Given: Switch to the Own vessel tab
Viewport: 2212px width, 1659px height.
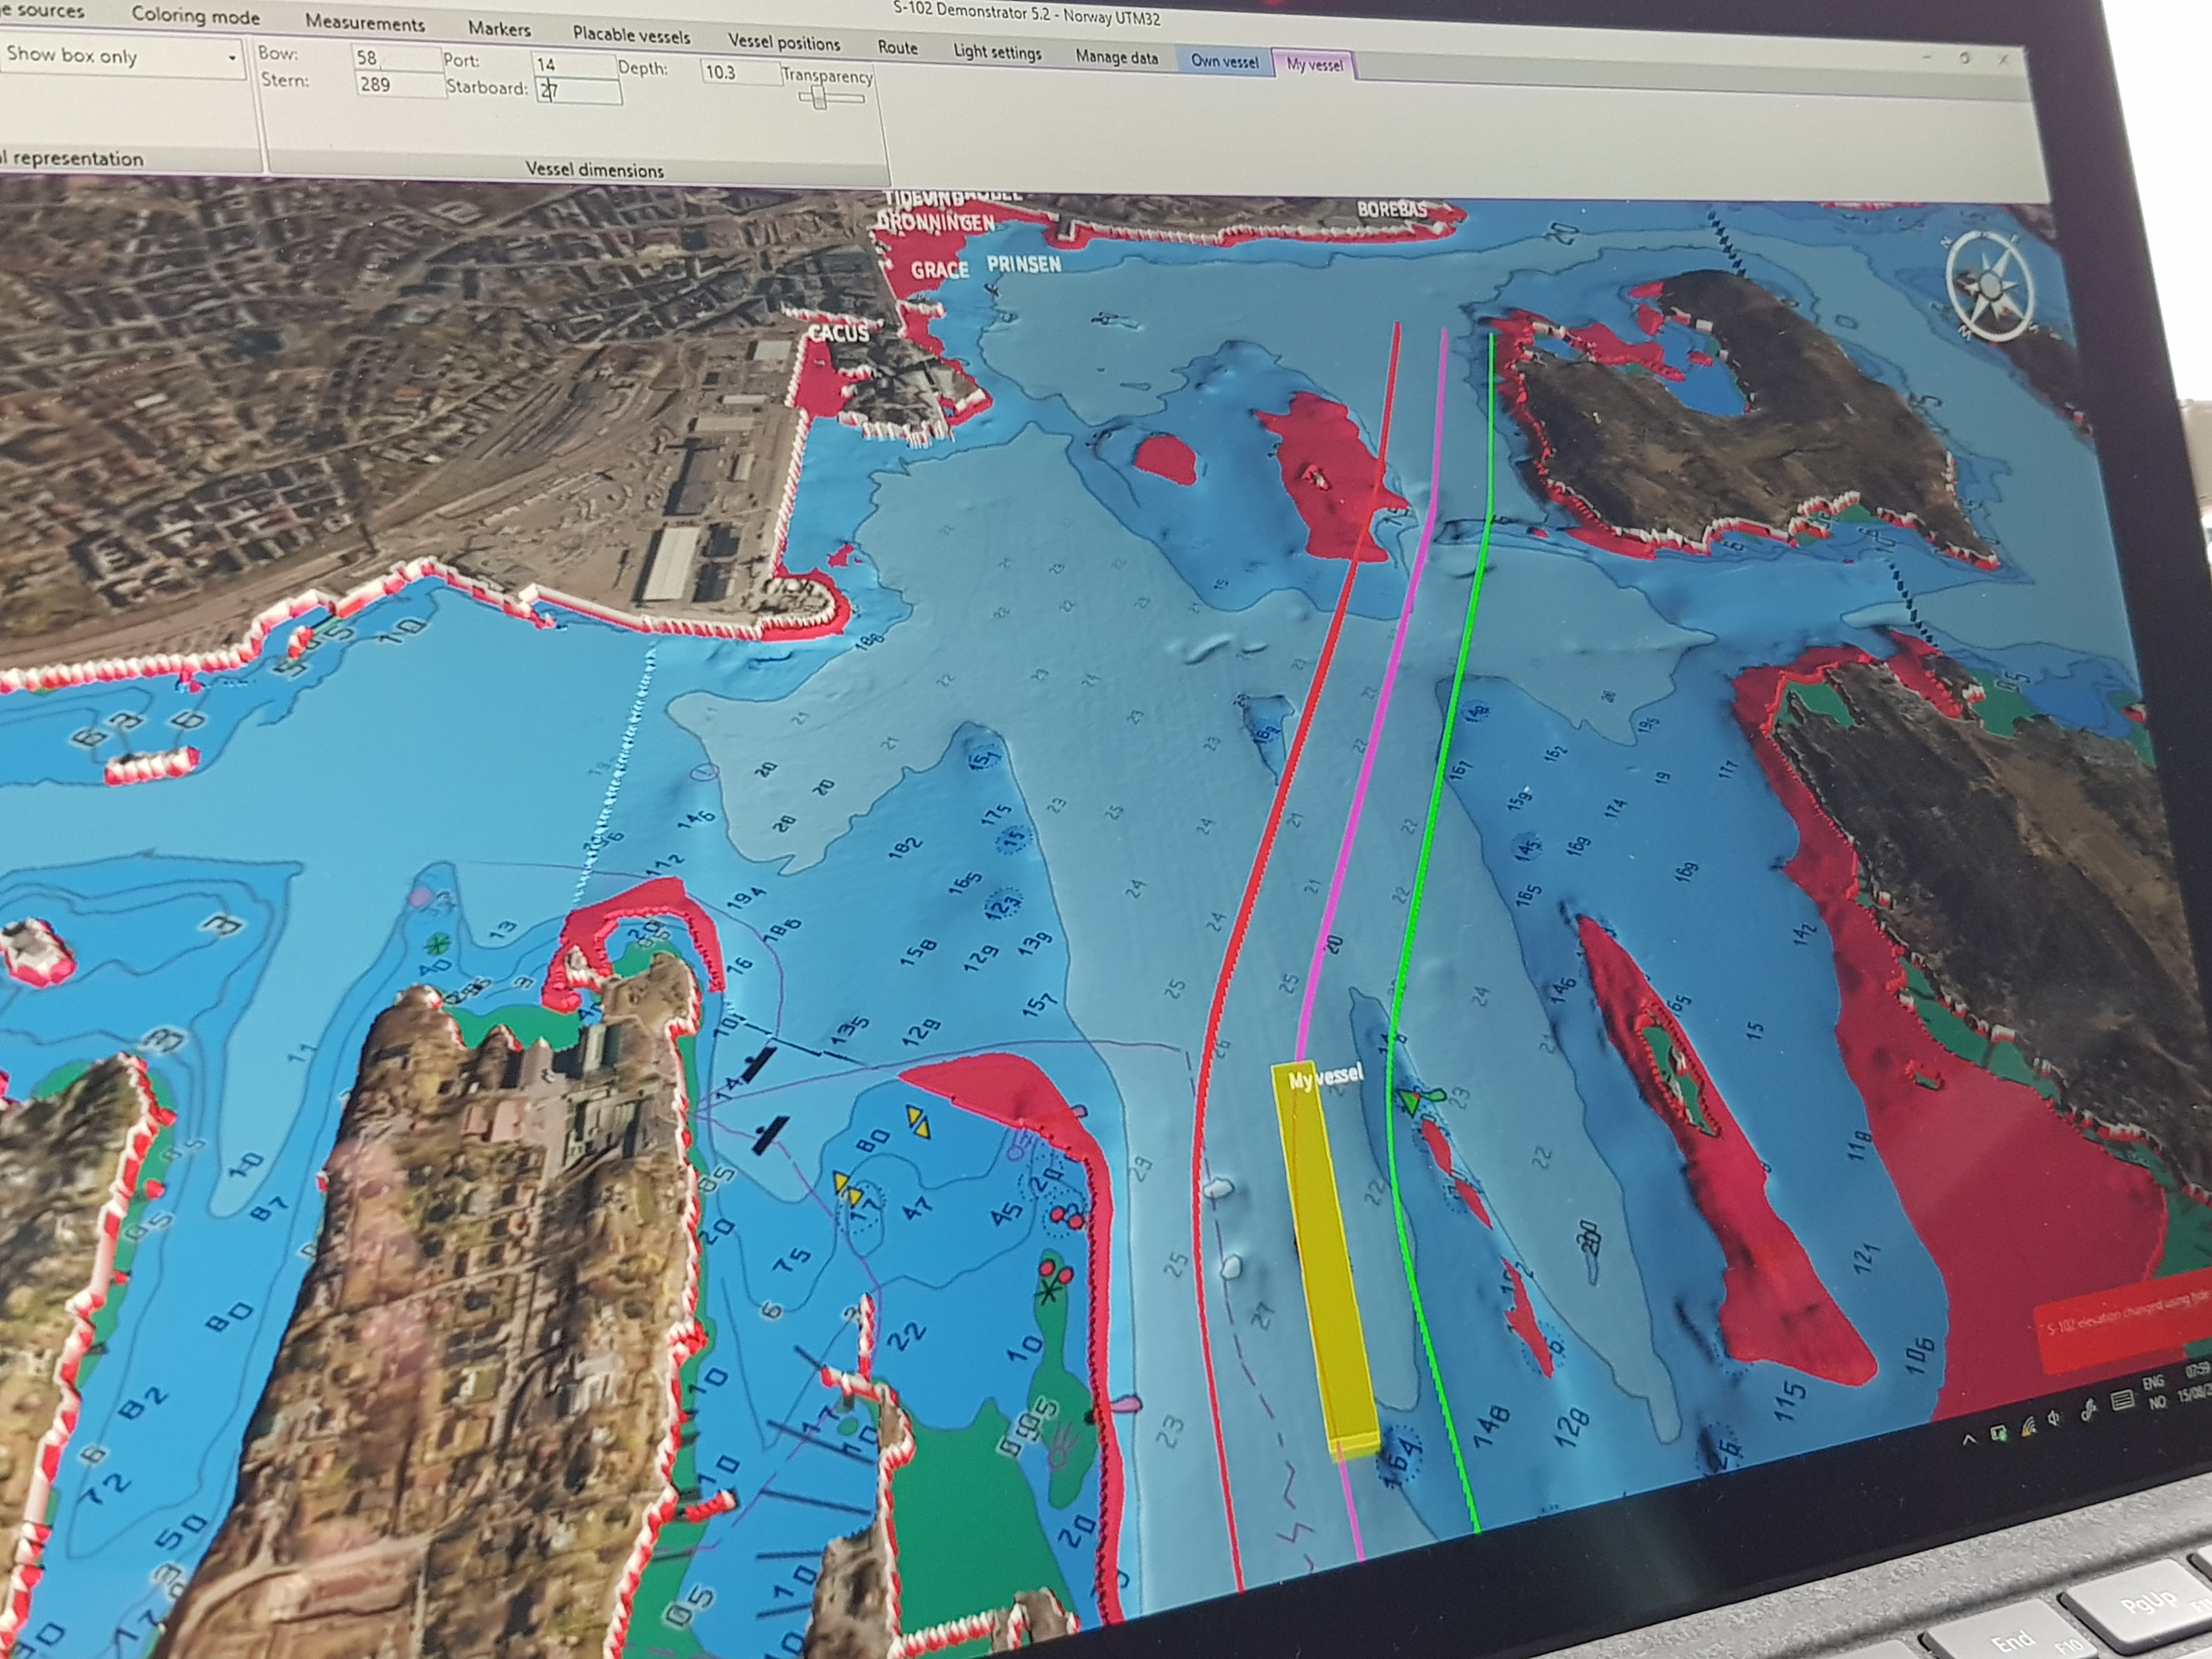Looking at the screenshot, I should pyautogui.click(x=1224, y=61).
